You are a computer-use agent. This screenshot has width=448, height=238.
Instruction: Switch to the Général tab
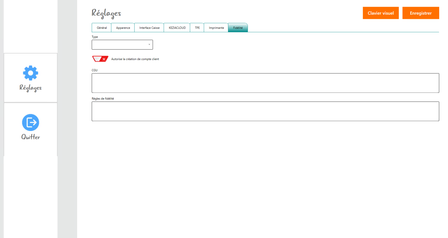tap(102, 28)
